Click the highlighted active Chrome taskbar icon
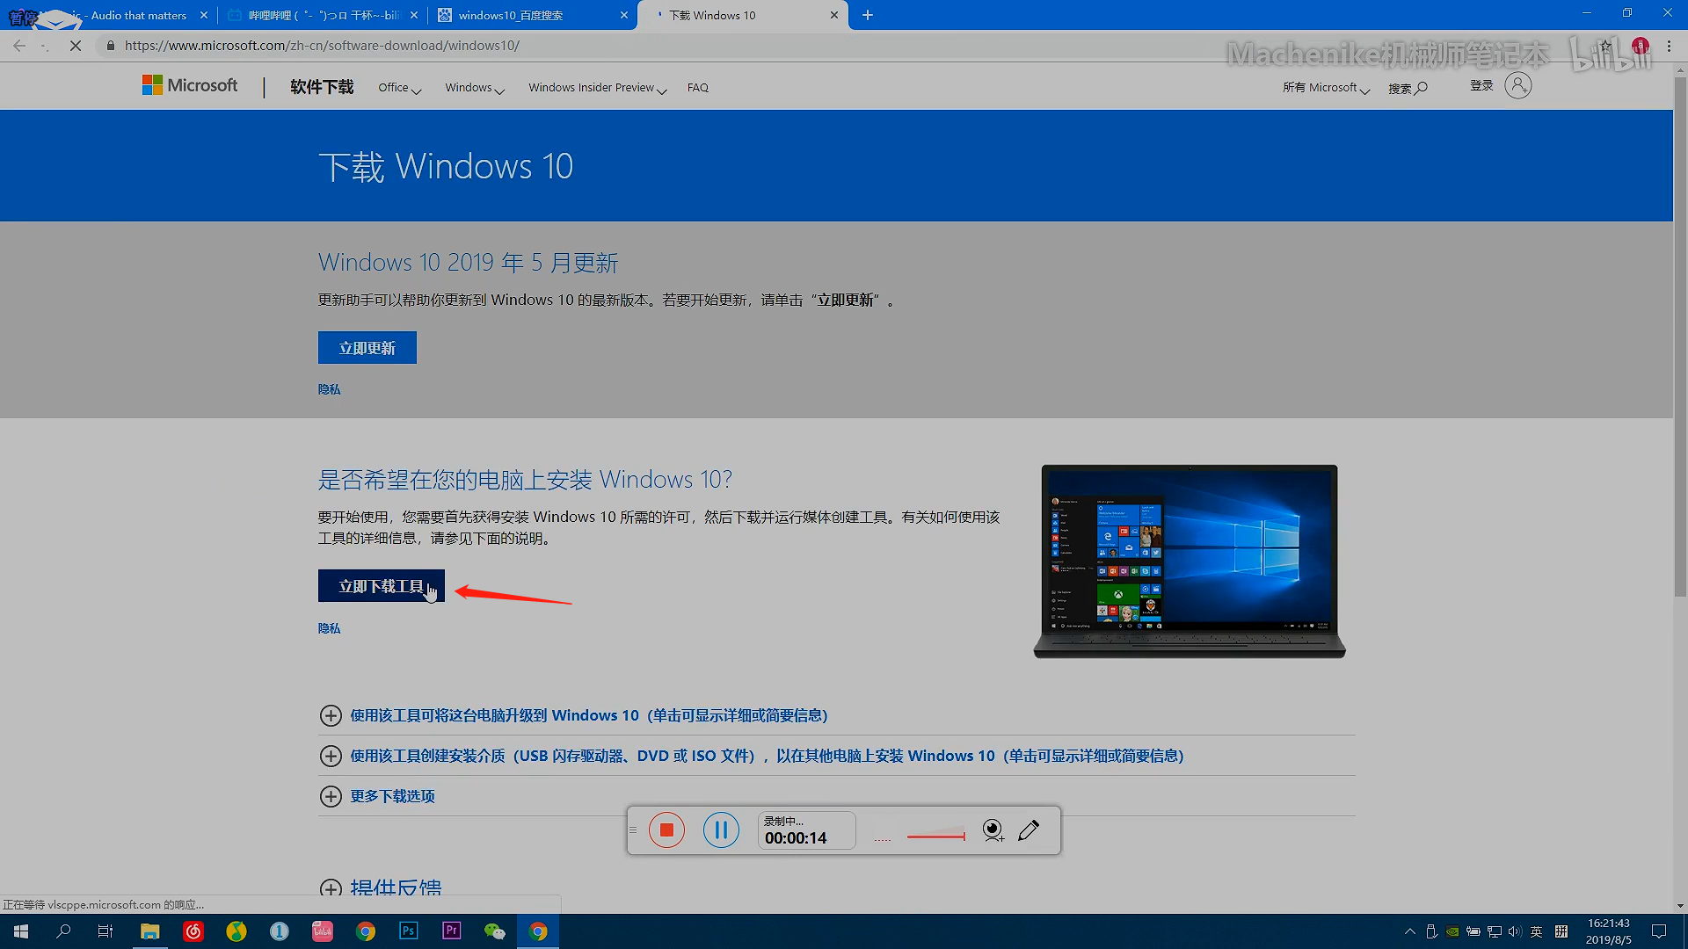 pyautogui.click(x=538, y=931)
